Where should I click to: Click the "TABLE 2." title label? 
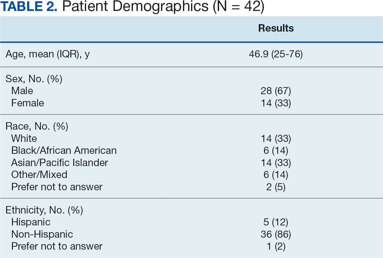(29, 7)
